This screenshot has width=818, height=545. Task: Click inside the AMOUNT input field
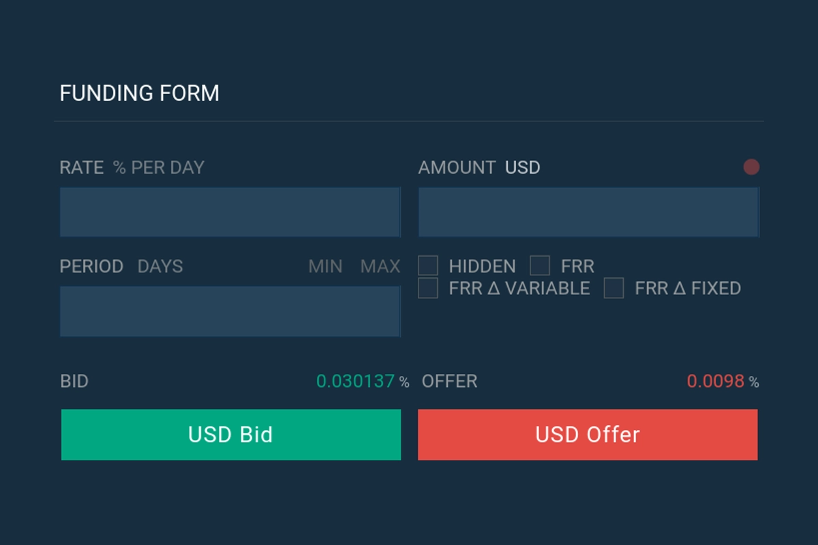[x=588, y=211]
